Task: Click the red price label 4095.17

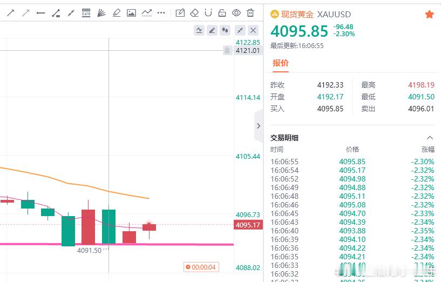Action: 248,225
